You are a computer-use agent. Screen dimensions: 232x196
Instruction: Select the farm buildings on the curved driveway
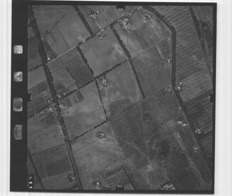101,135
